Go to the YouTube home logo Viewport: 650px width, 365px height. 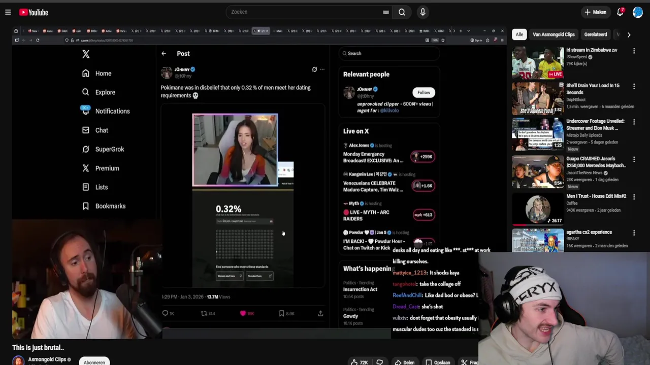pyautogui.click(x=34, y=12)
